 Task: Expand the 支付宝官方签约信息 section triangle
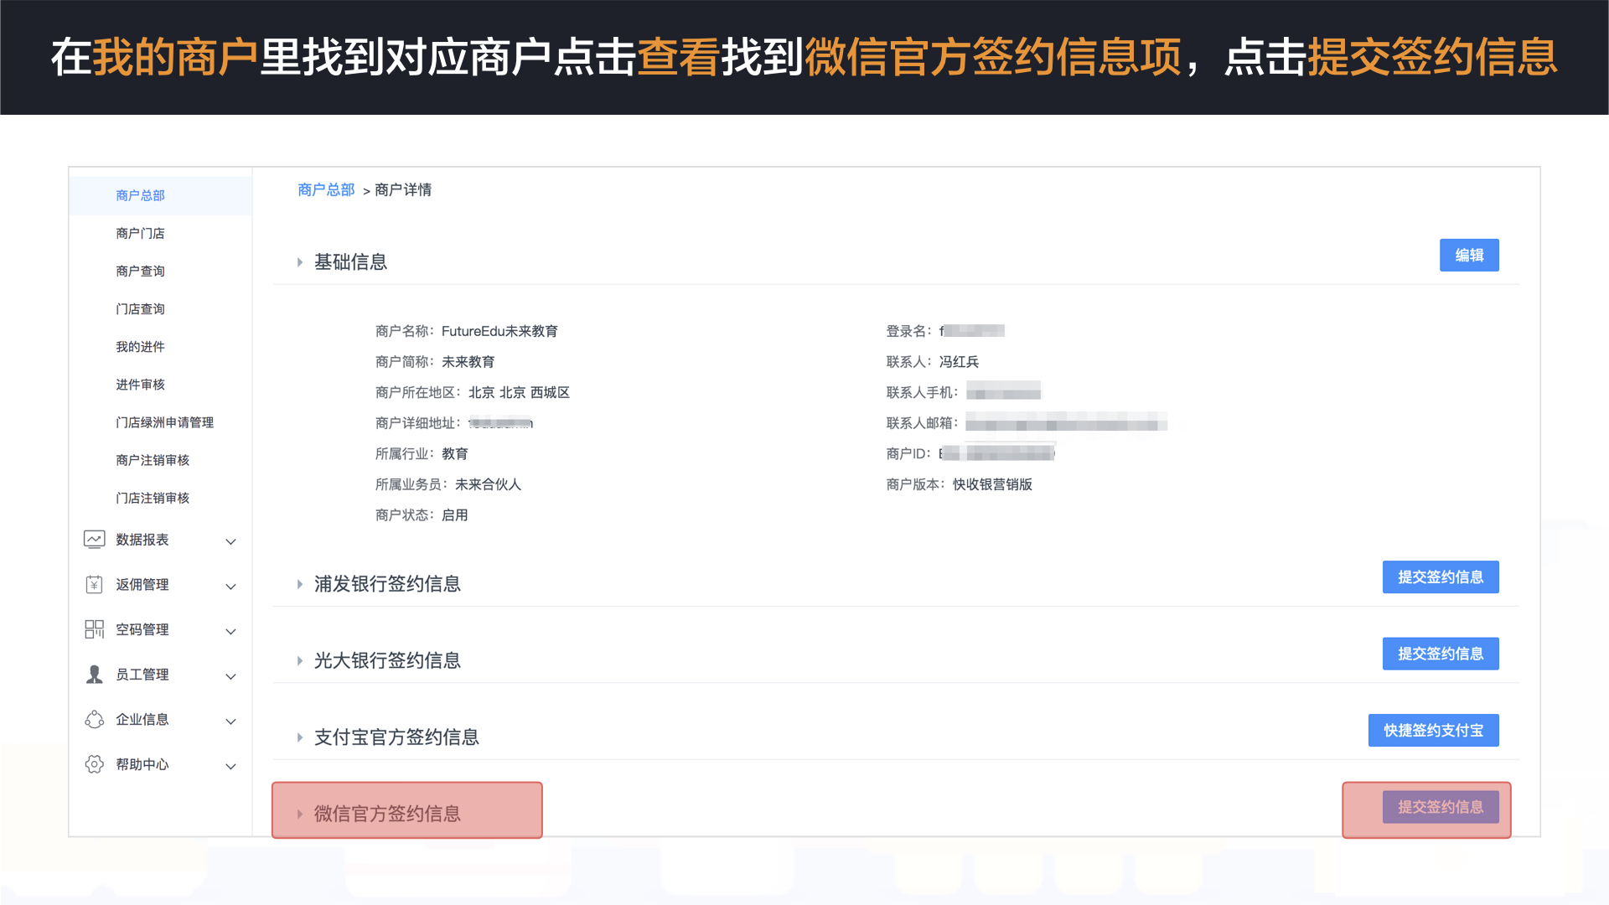click(299, 737)
